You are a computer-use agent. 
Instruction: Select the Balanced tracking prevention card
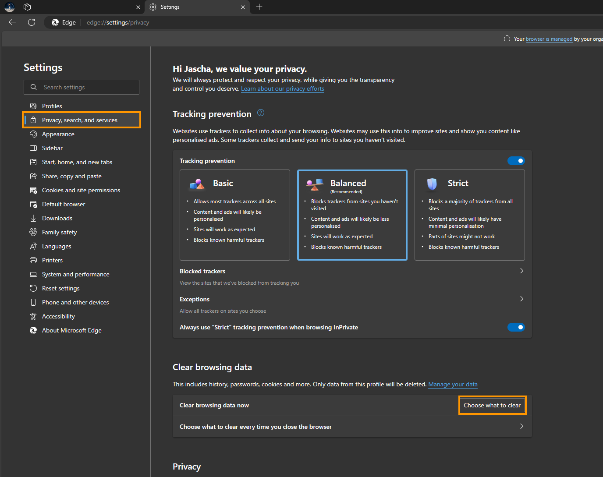(352, 215)
